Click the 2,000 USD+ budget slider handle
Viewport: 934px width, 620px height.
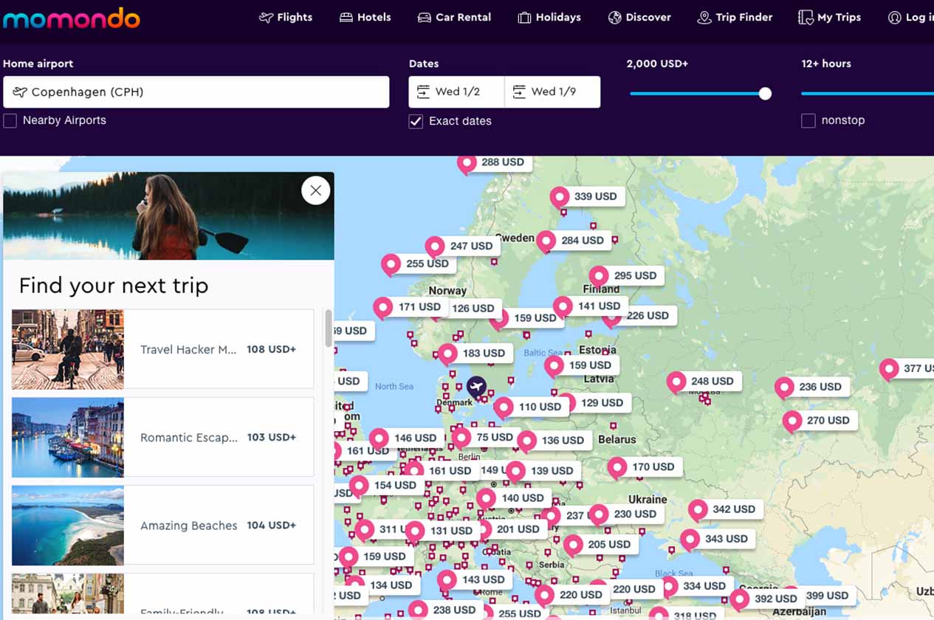pos(765,94)
